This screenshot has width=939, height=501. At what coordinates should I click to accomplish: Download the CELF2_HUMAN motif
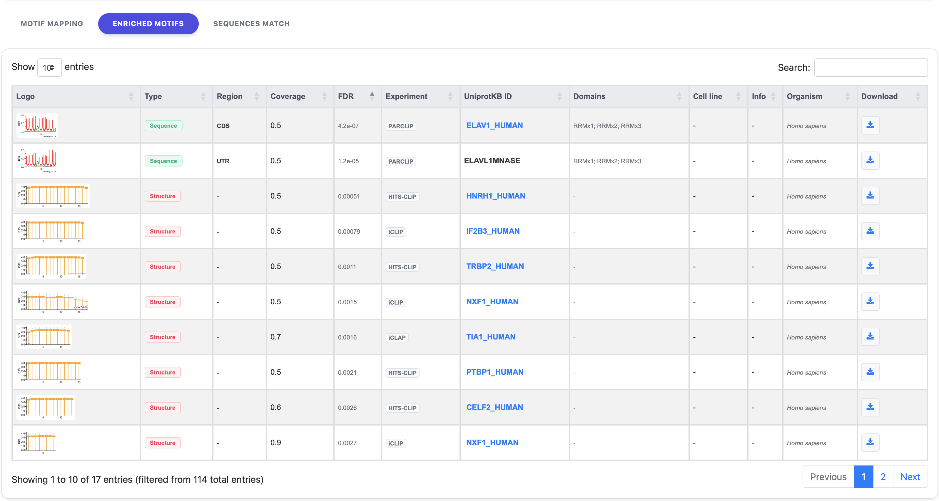tap(870, 407)
